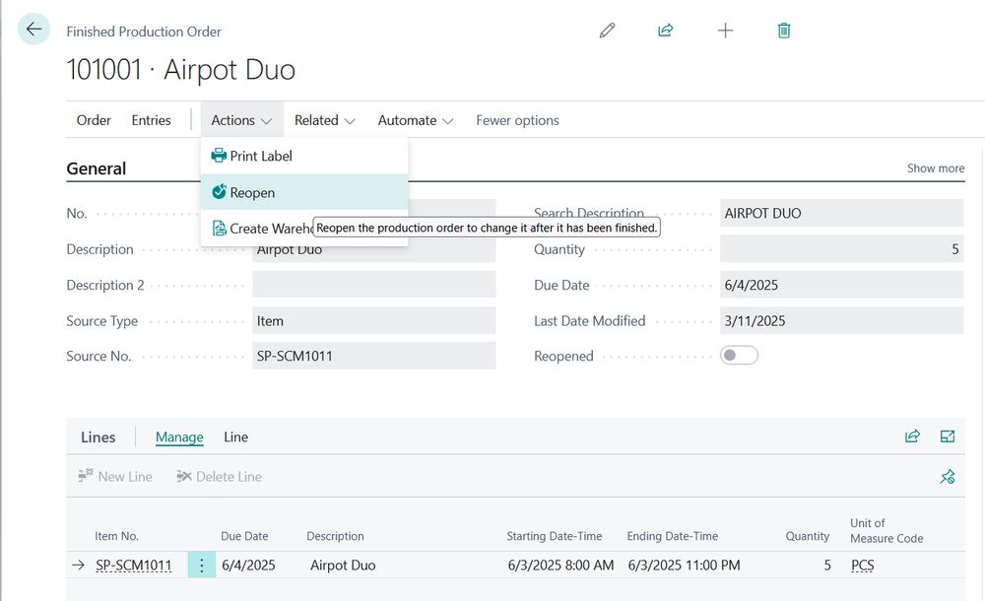Switch to the Manage tab in Lines
985x601 pixels.
tap(179, 436)
